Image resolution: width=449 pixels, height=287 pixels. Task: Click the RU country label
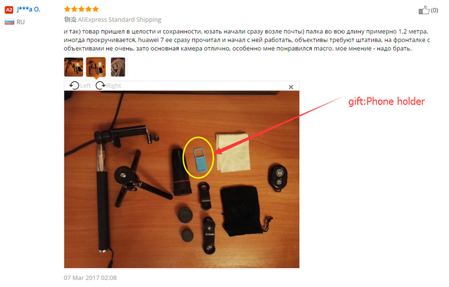(20, 22)
